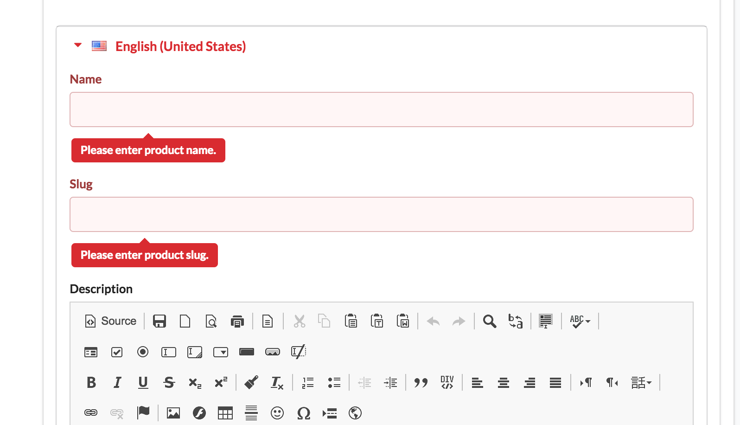Toggle Subscript formatting
This screenshot has width=740, height=425.
click(195, 383)
